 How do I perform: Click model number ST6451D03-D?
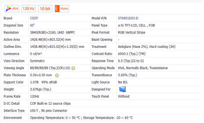(128, 18)
